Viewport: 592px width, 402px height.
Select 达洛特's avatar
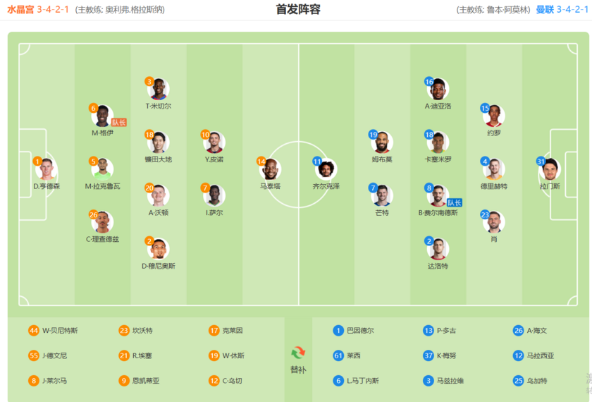pos(438,249)
